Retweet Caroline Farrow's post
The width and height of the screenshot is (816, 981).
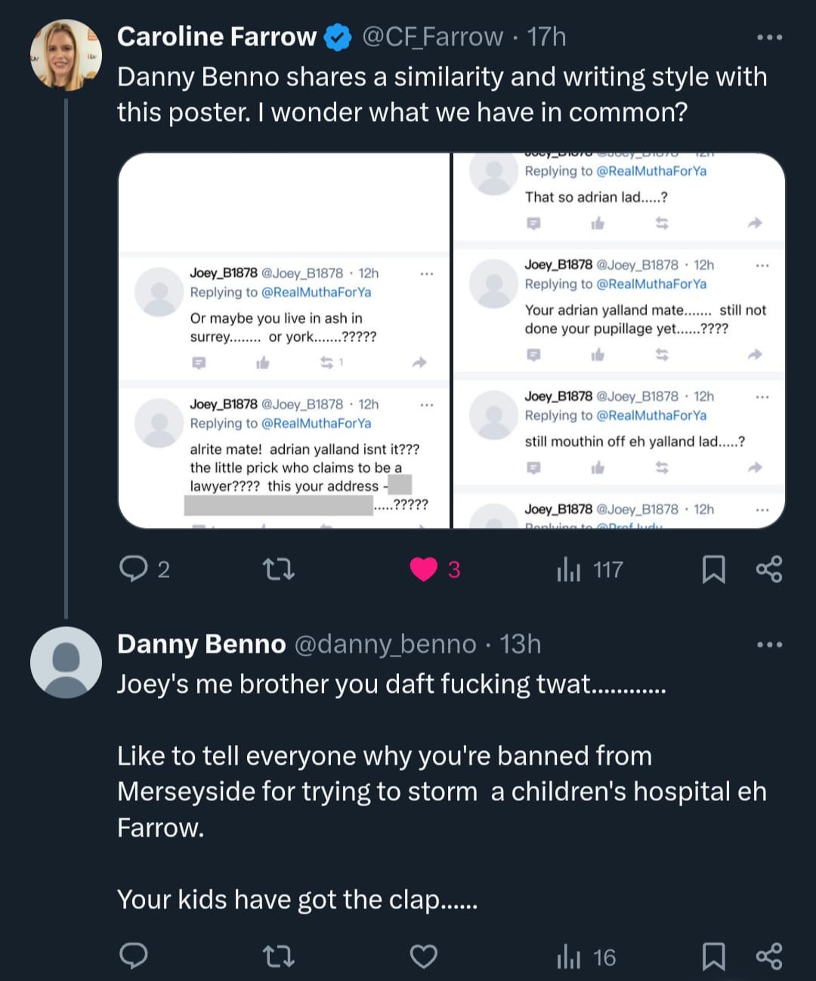point(278,569)
